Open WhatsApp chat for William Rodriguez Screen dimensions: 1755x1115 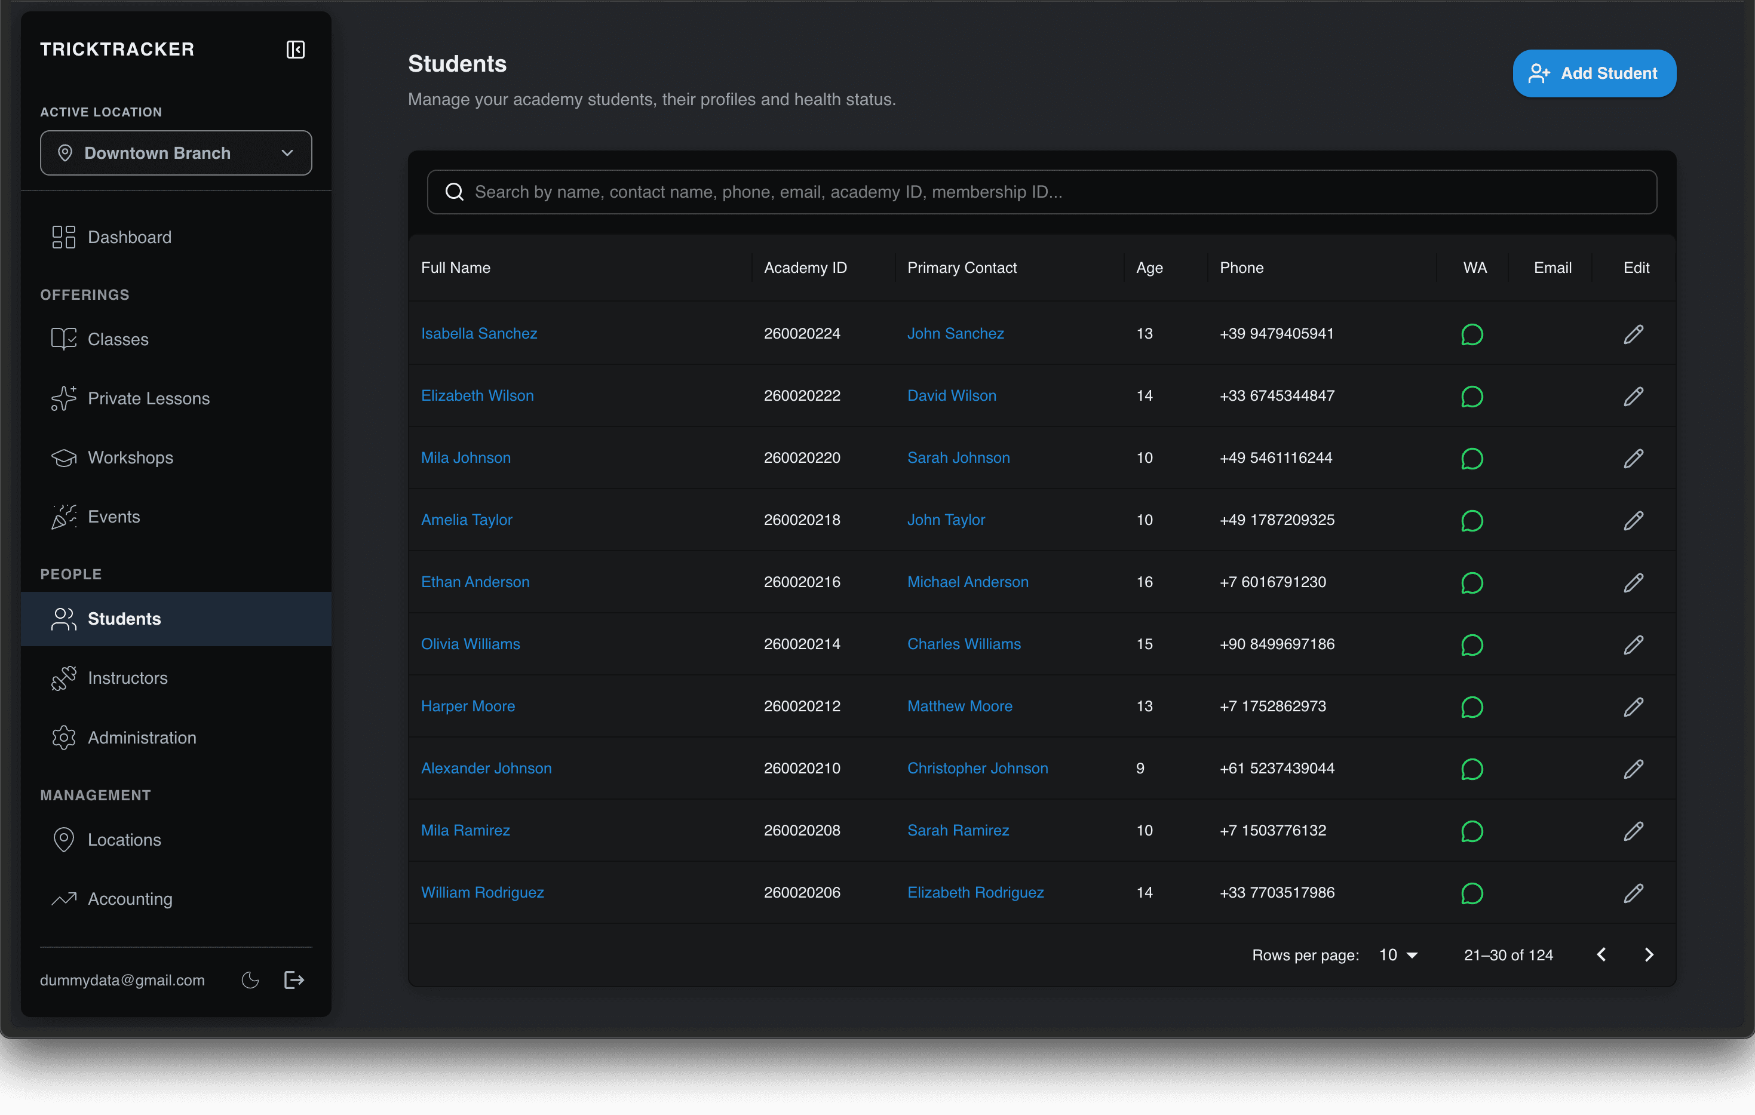pos(1472,893)
